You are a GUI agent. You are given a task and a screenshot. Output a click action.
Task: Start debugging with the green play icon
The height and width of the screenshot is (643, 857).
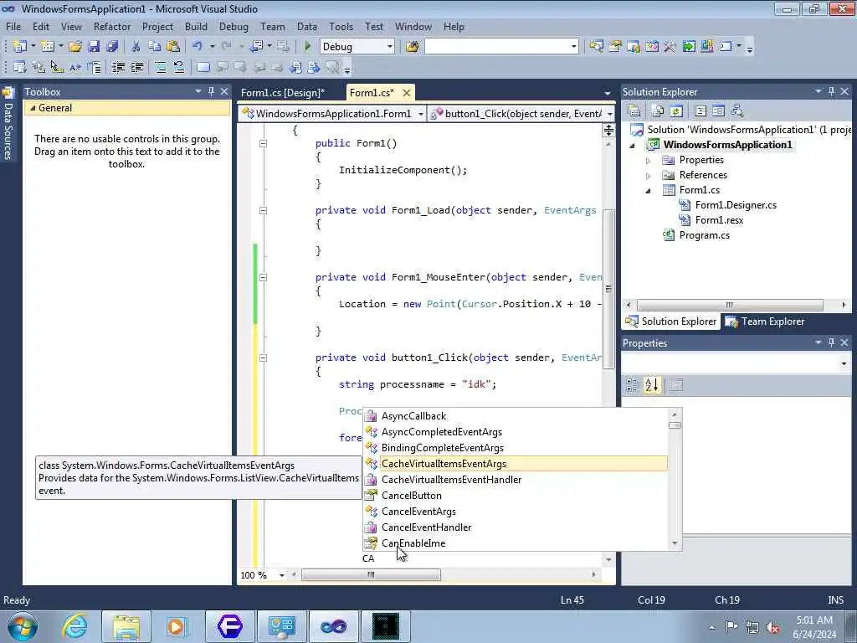pyautogui.click(x=308, y=47)
